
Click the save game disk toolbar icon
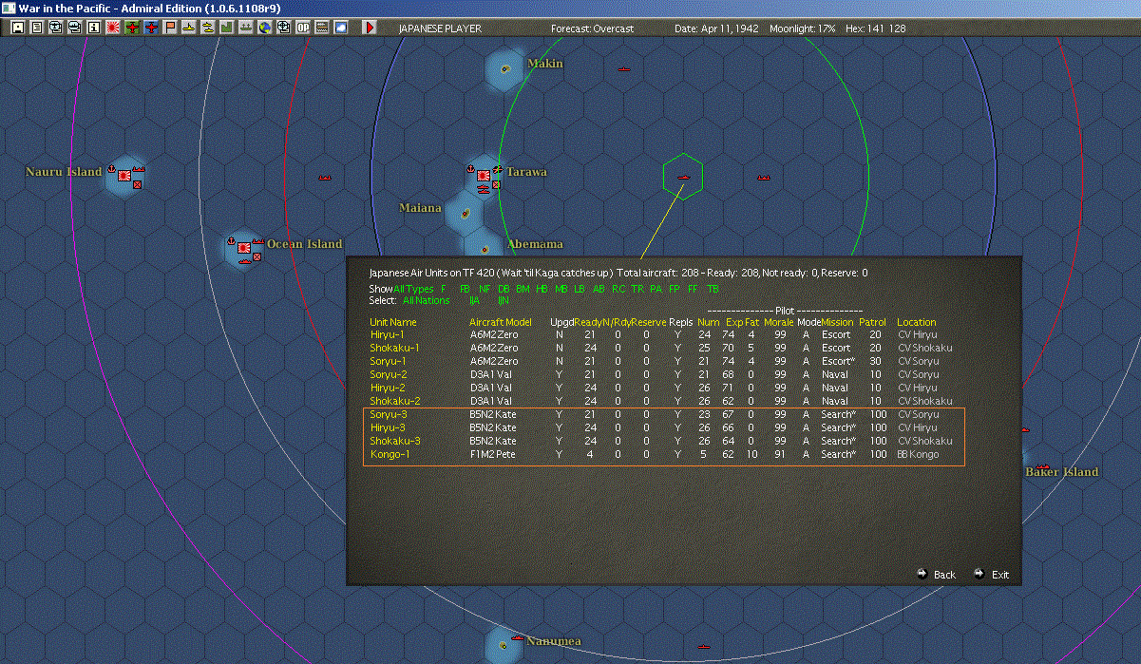coord(18,28)
